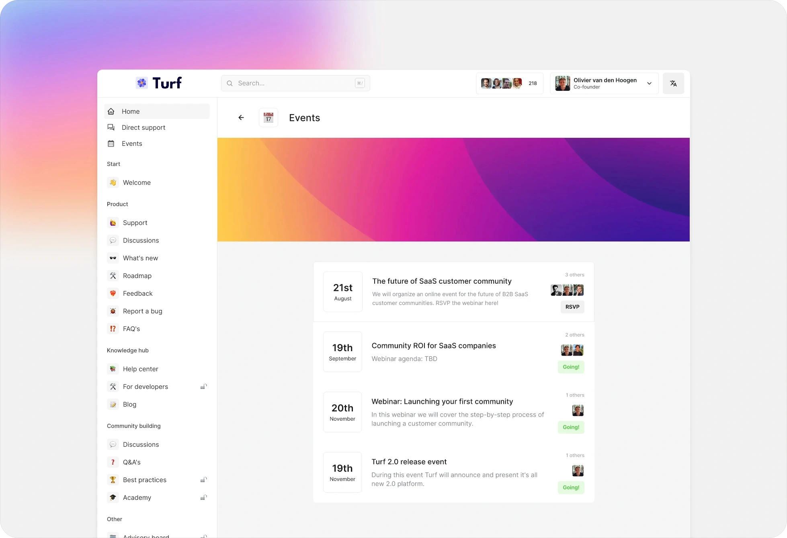This screenshot has width=787, height=538.
Task: Select Home in the sidebar
Action: click(x=131, y=111)
